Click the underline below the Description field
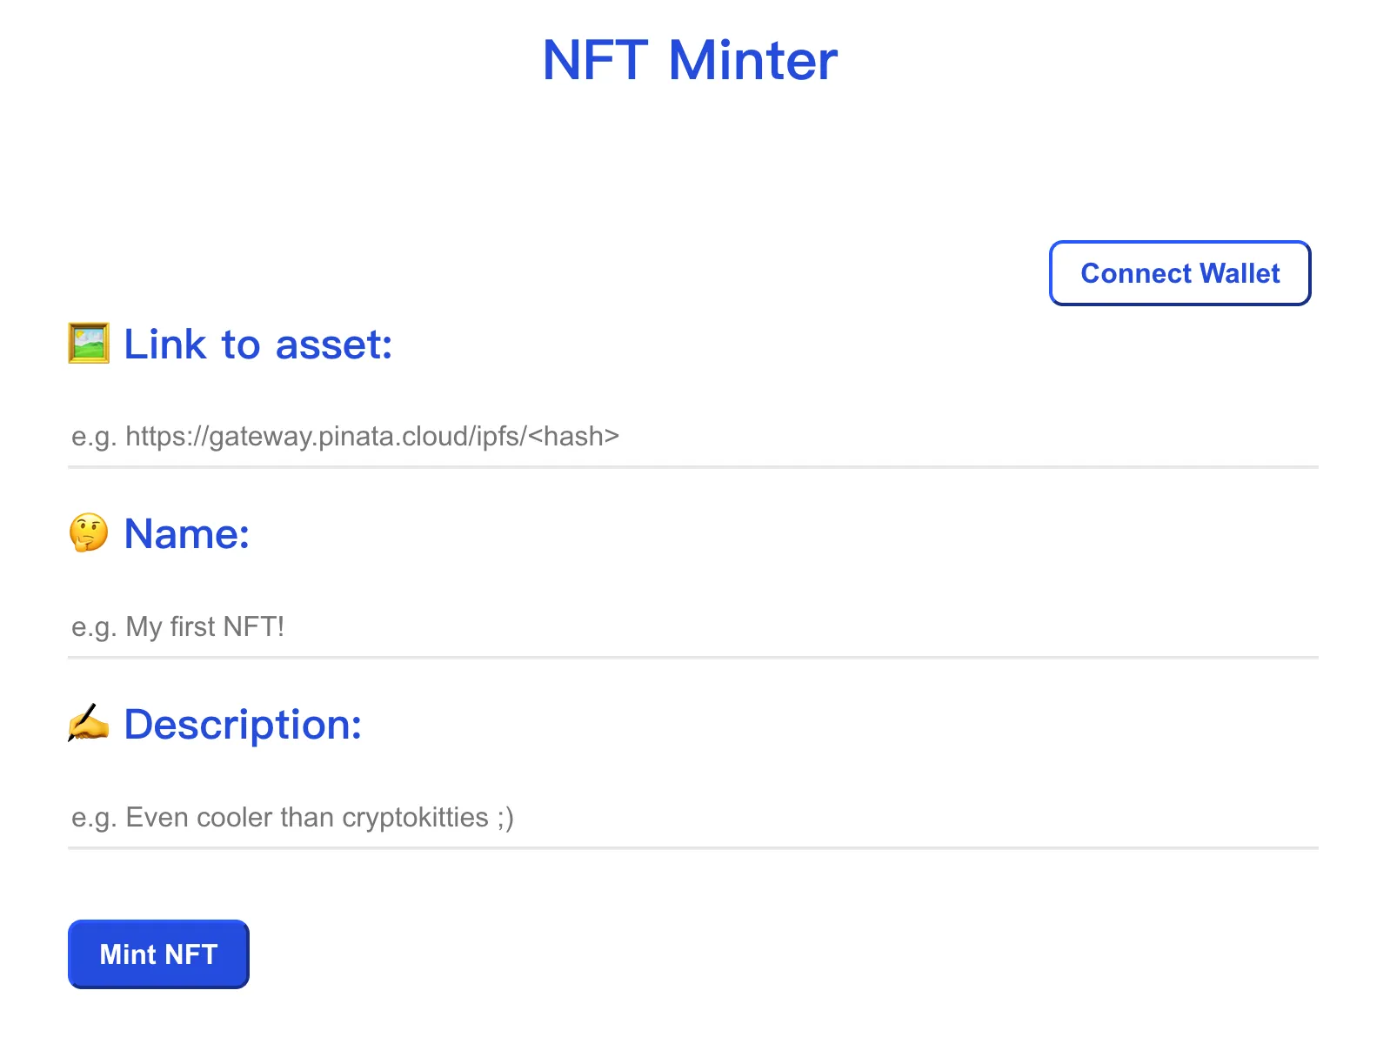 click(x=692, y=848)
